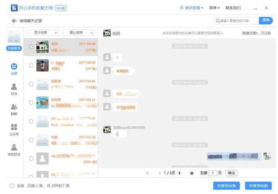The height and width of the screenshot is (194, 278).
Task: Select the 全部 category icon in sidebar
Action: (x=14, y=66)
